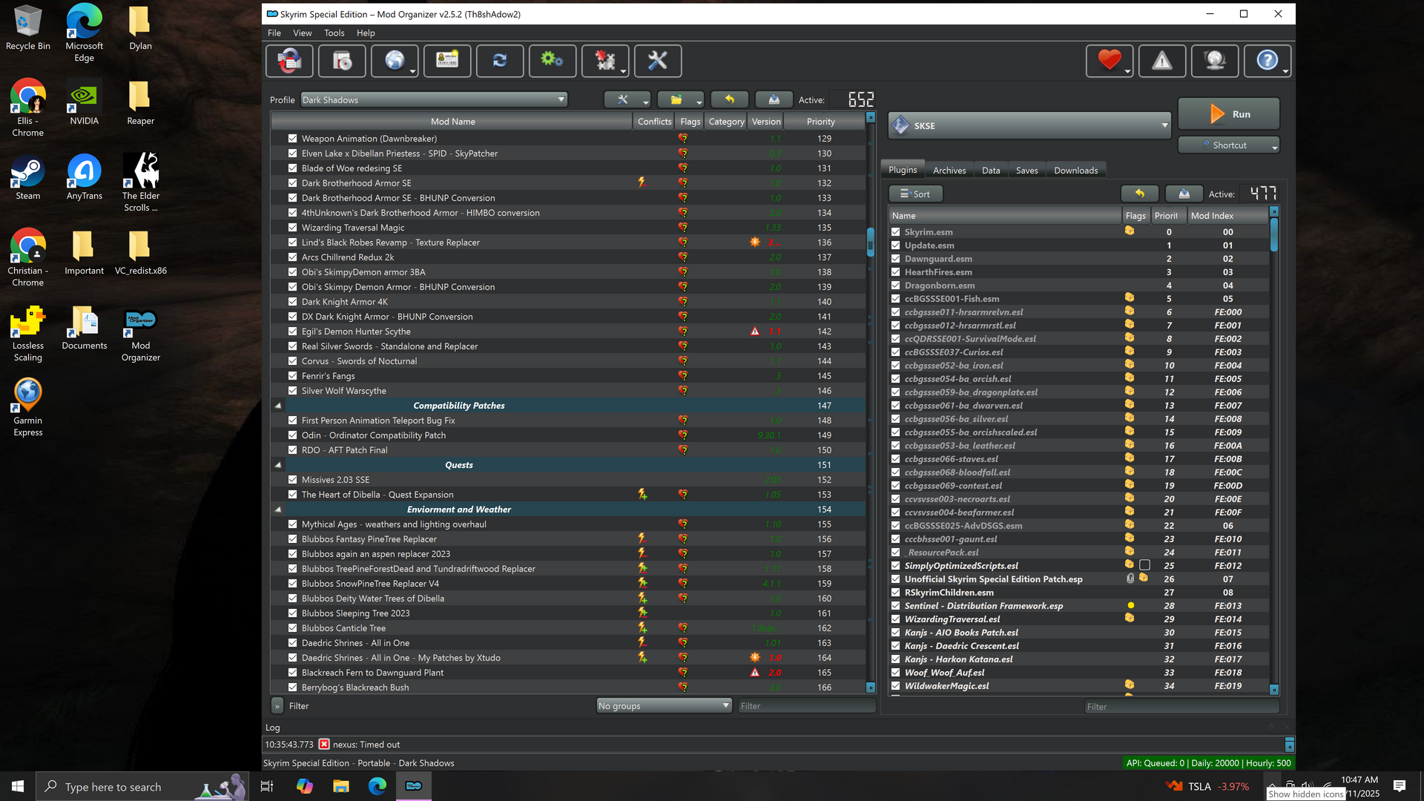Toggle WizardingTraversal.esl plugin checkbox
The height and width of the screenshot is (801, 1424).
pos(896,619)
